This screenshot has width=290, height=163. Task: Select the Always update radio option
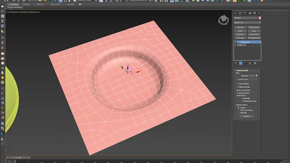pos(239,108)
